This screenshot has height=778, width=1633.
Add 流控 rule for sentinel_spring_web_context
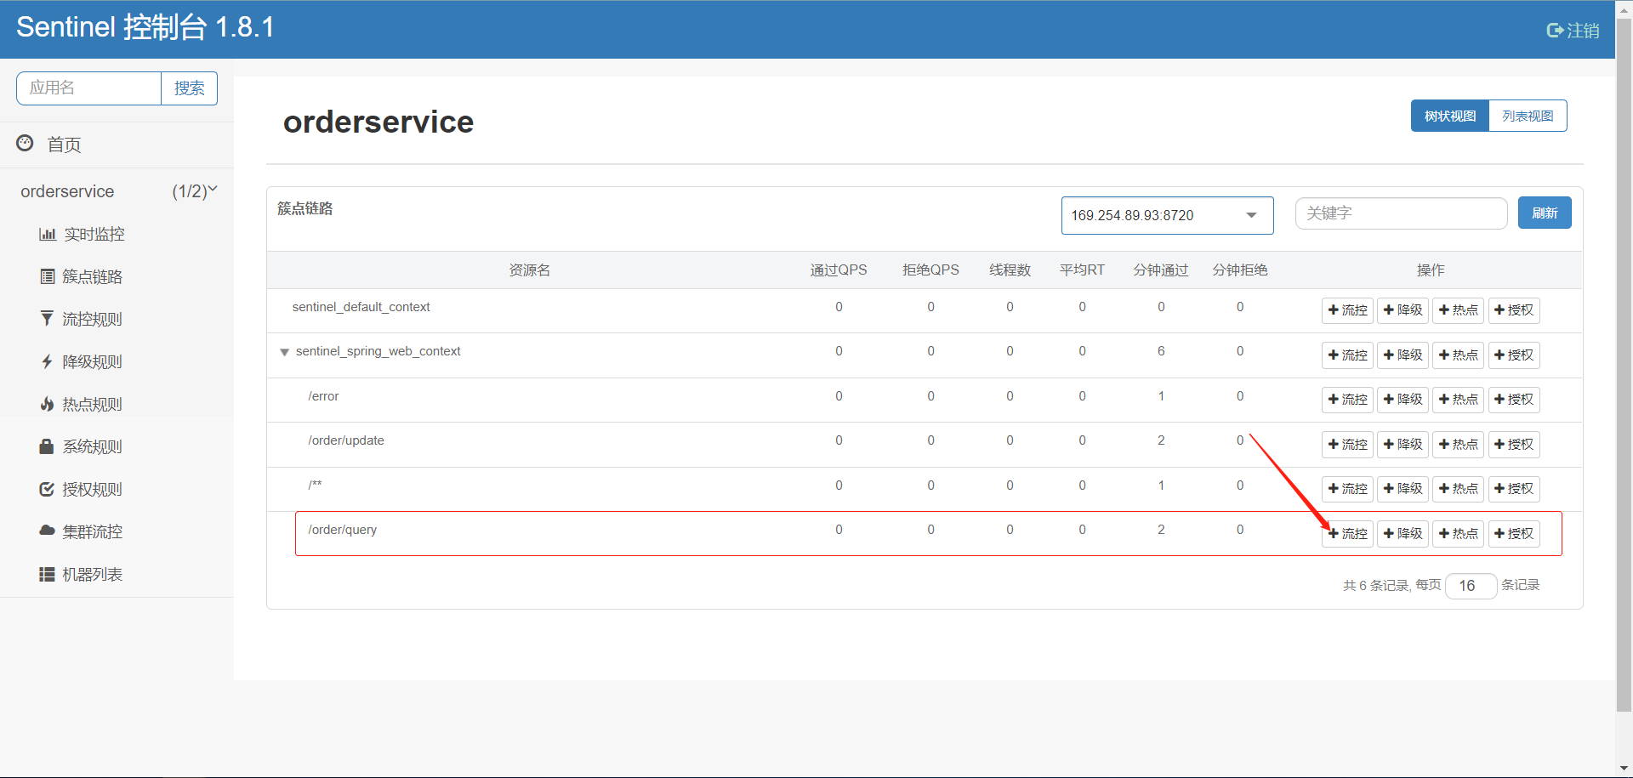[x=1348, y=355]
